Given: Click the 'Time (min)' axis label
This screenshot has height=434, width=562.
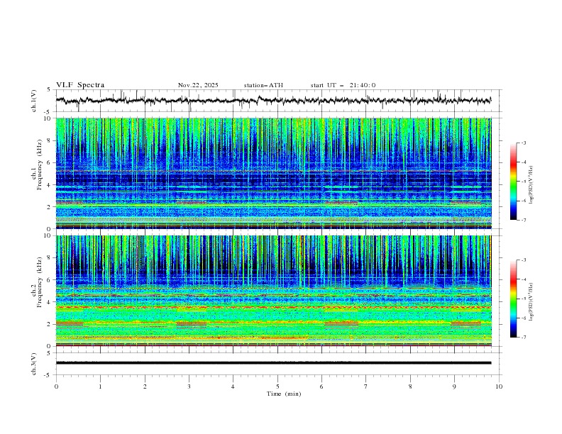Looking at the screenshot, I should tap(284, 394).
